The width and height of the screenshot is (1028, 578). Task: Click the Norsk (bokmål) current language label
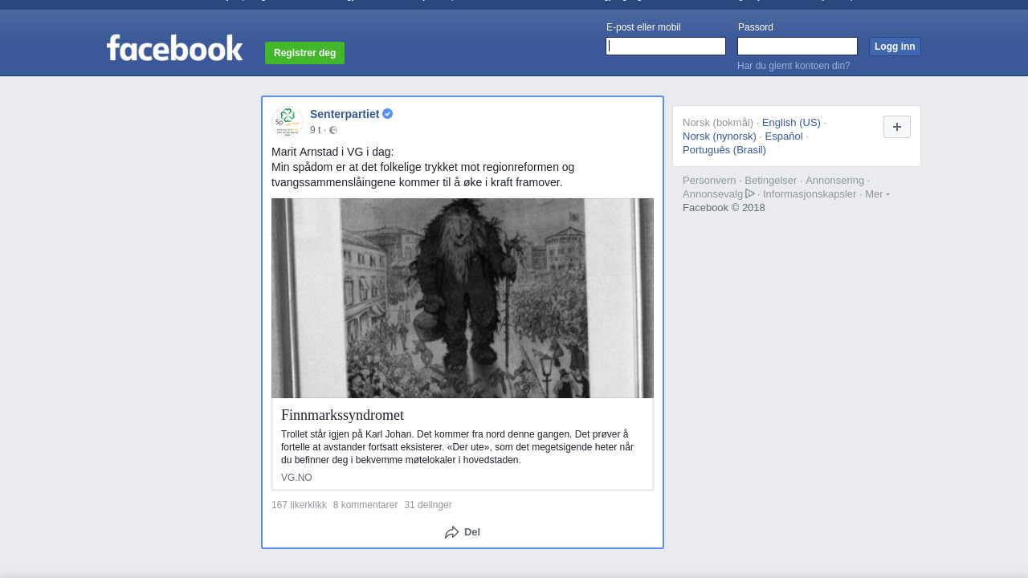[718, 123]
